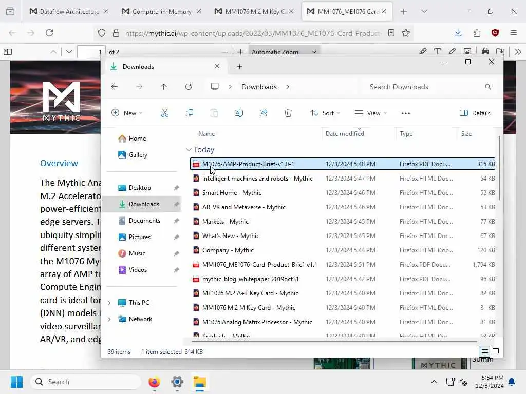
Task: Click the Cut scissors icon in Explorer toolbar
Action: [165, 113]
